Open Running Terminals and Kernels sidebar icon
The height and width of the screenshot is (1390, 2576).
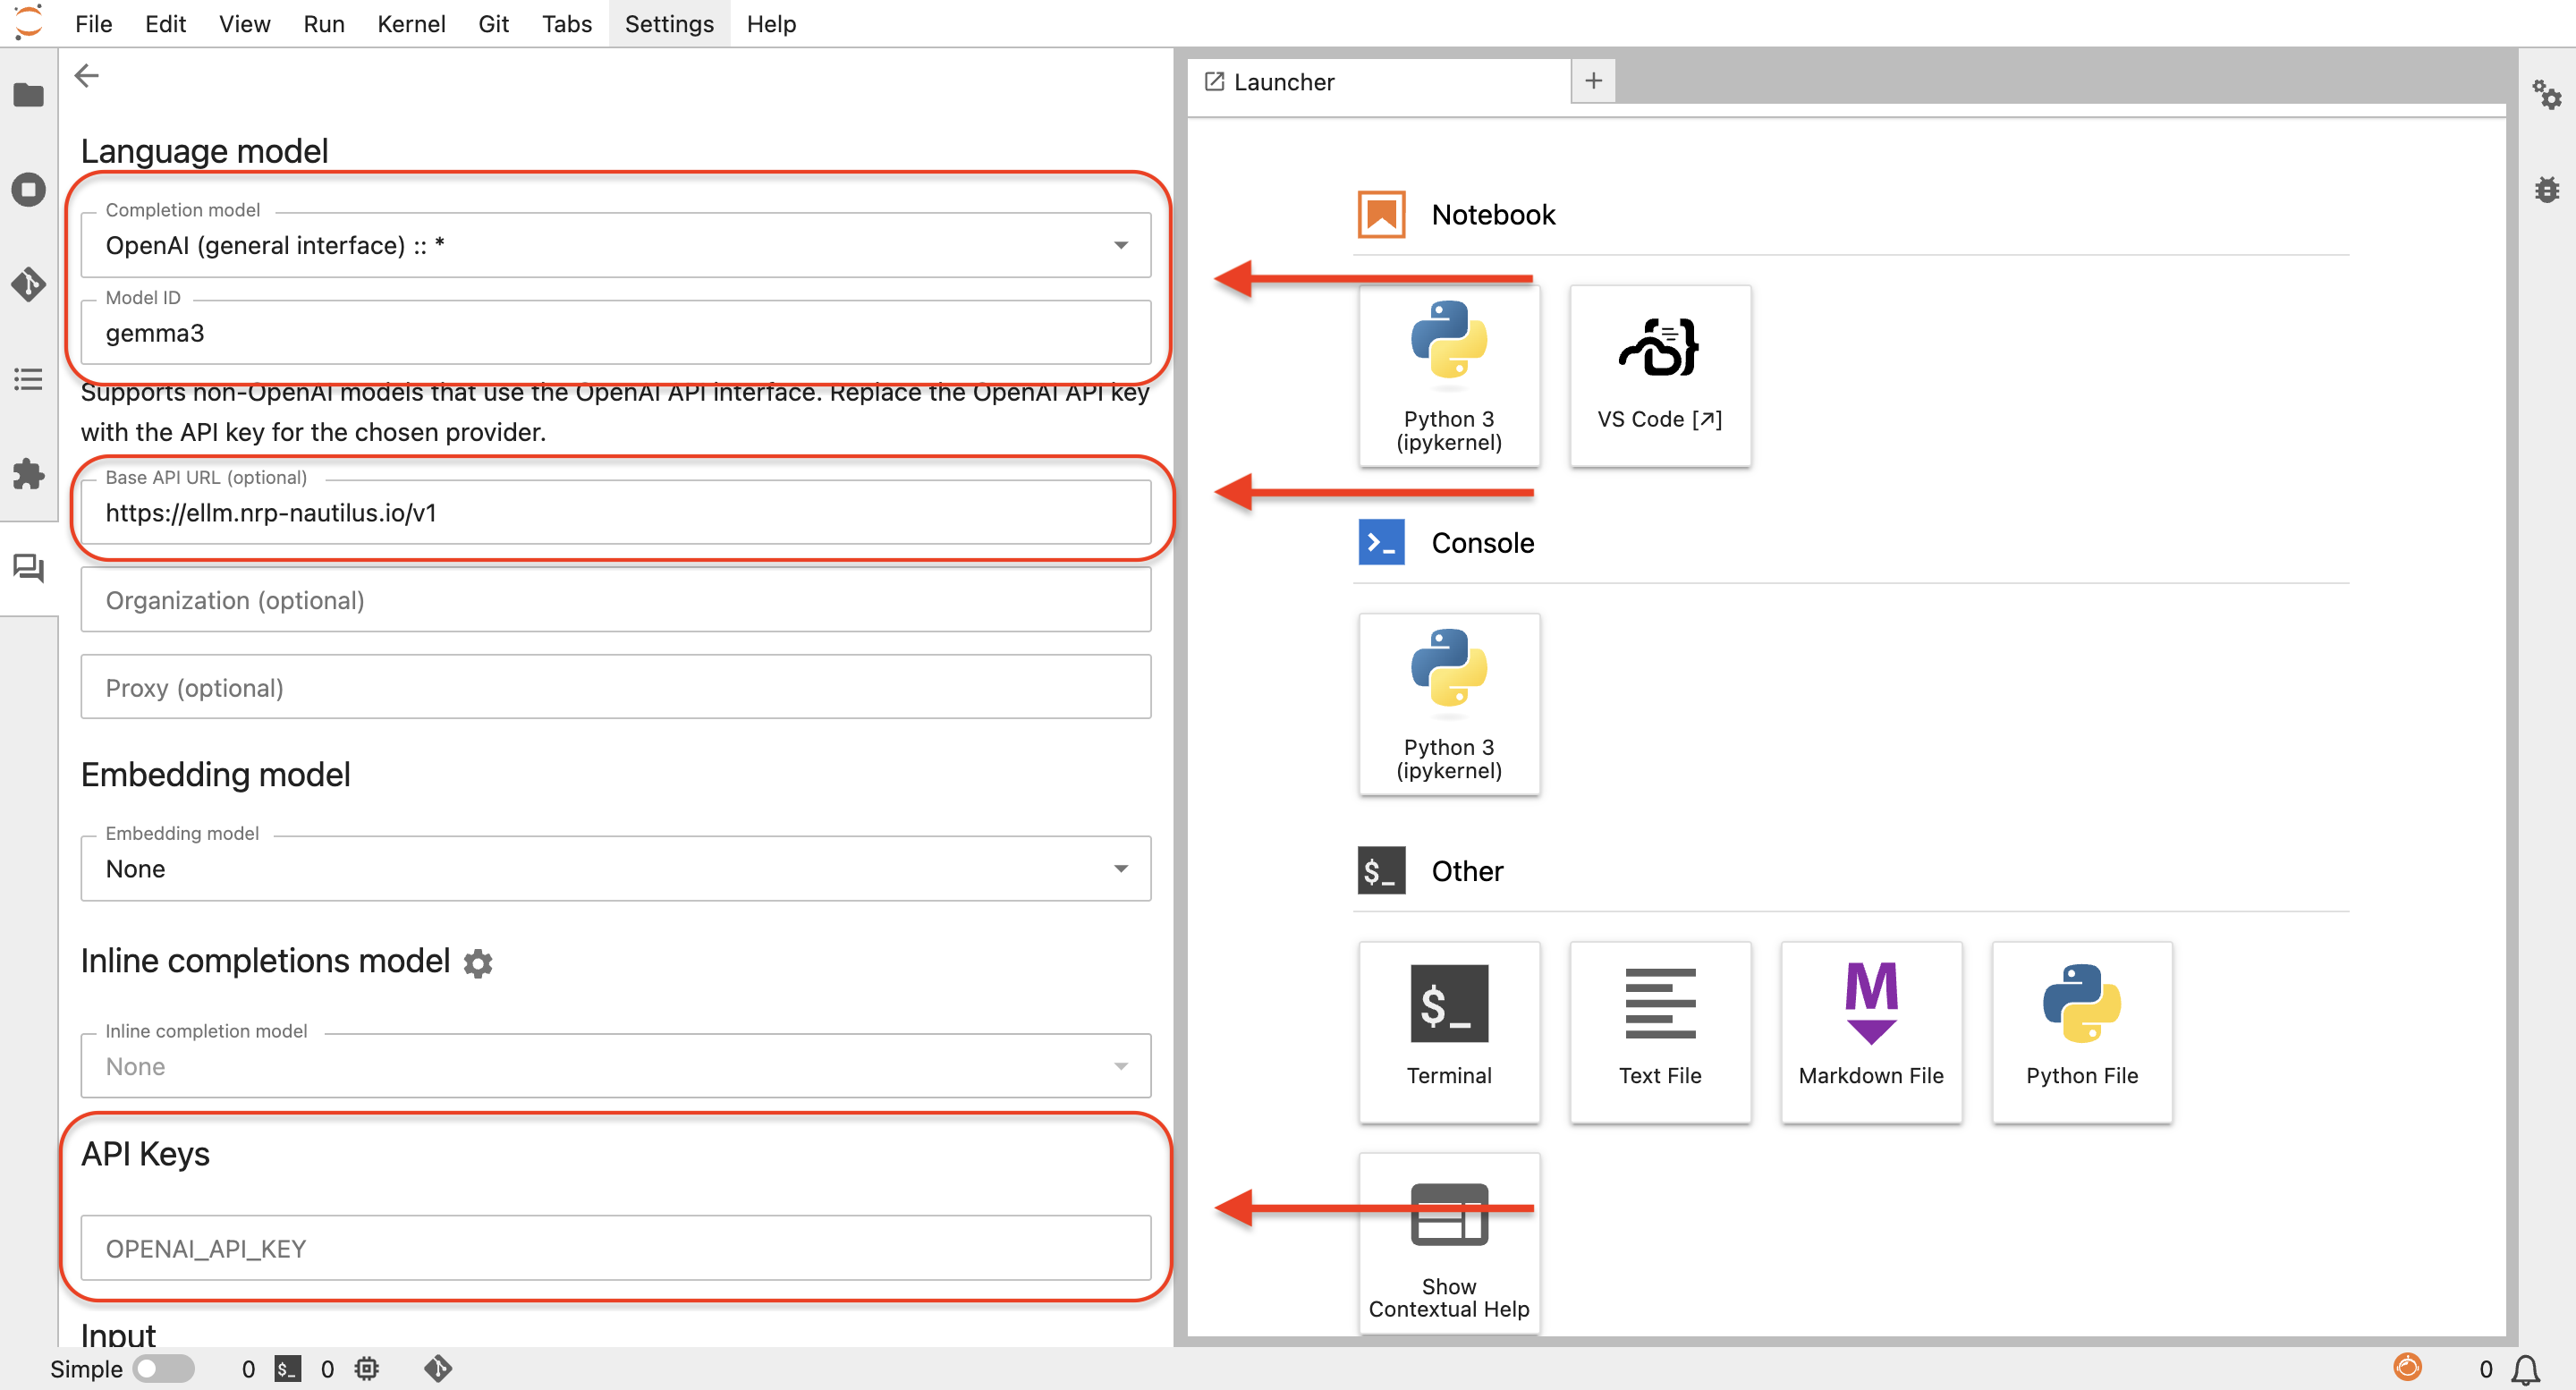28,189
